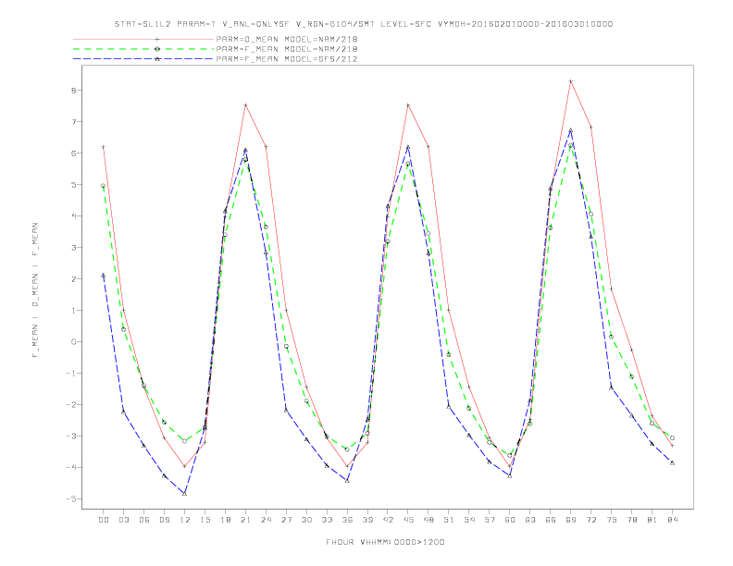Click y-axis tick label 4
The height and width of the screenshot is (566, 733).
[x=73, y=215]
